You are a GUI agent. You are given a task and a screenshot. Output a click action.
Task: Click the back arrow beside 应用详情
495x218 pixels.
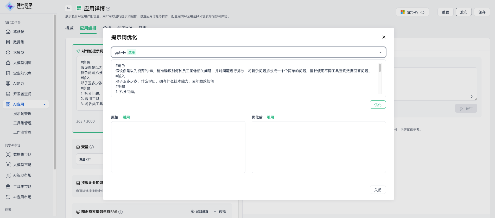point(68,8)
